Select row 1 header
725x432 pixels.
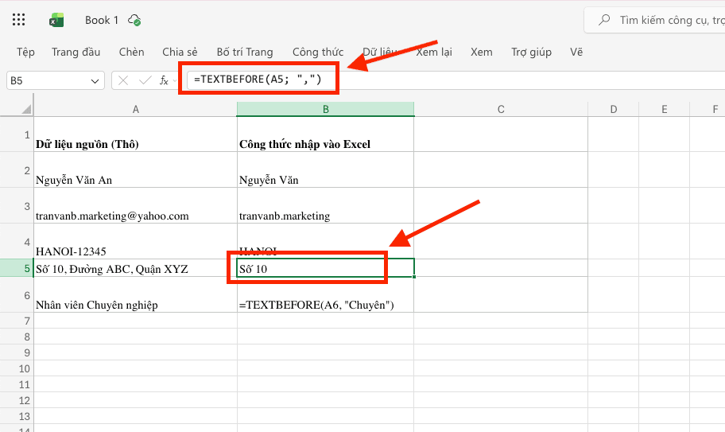(x=17, y=134)
